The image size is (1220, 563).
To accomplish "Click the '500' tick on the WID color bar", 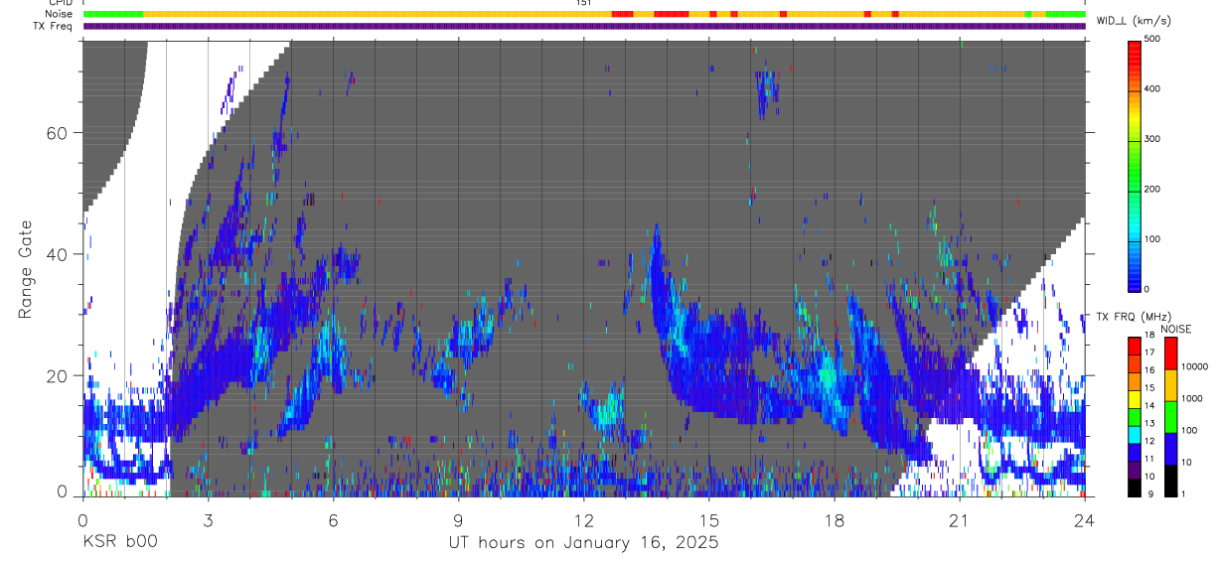I will tap(1152, 39).
